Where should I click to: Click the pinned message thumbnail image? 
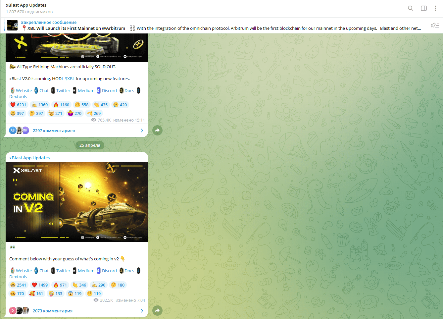click(12, 25)
